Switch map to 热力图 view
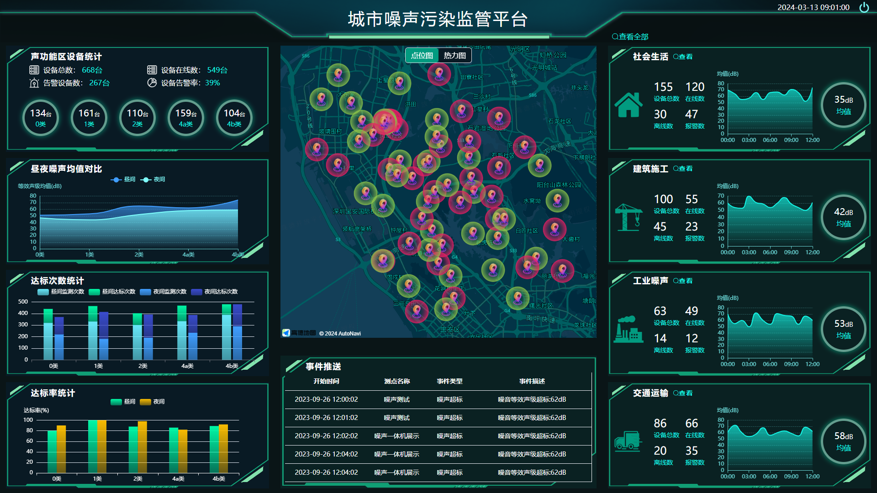 [x=454, y=55]
